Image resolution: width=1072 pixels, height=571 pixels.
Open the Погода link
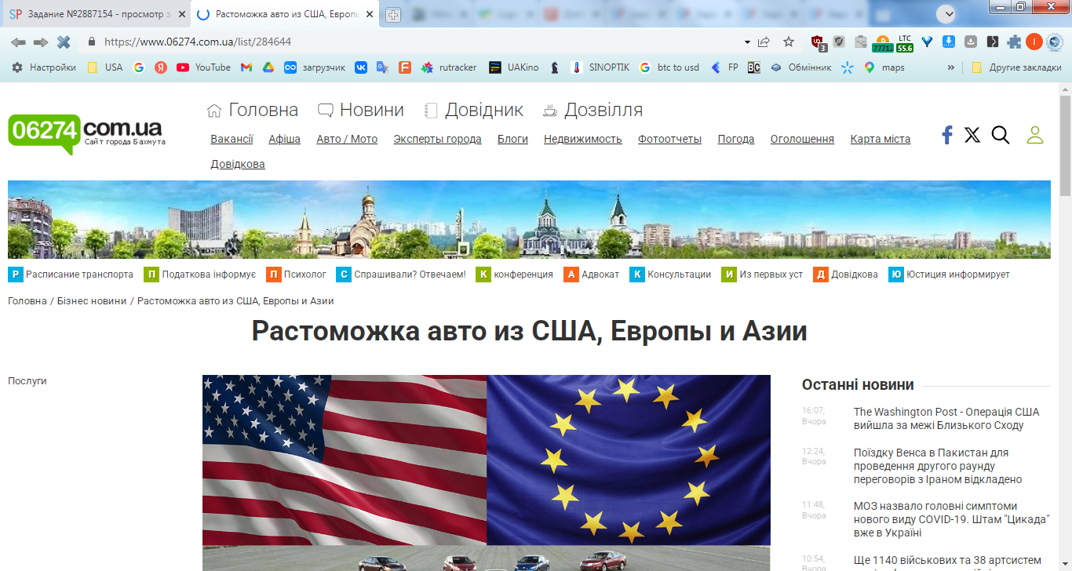(736, 139)
